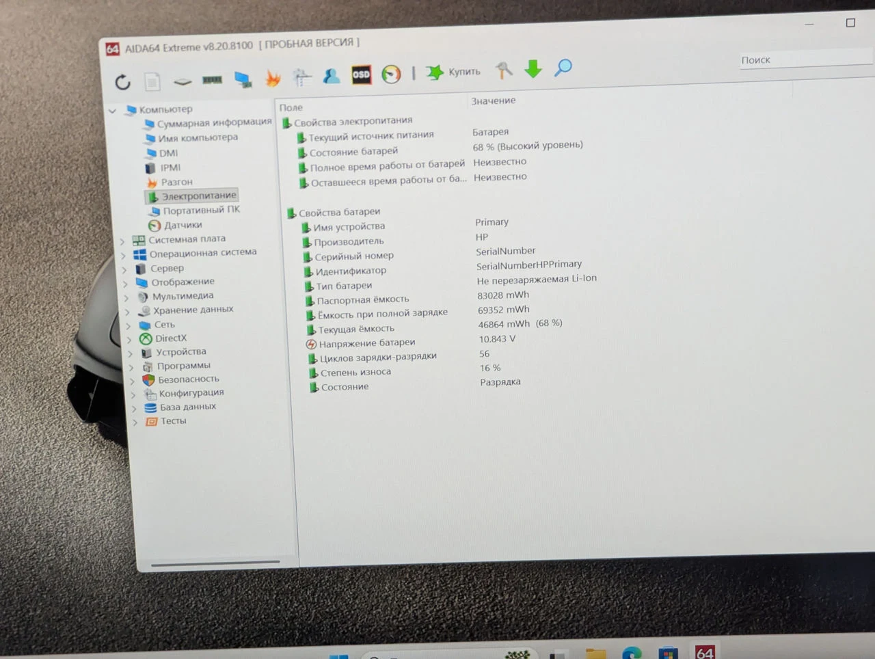This screenshot has width=875, height=659.
Task: Expand the Системная плата node
Action: point(122,241)
